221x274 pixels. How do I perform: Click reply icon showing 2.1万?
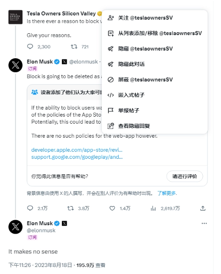point(30,208)
